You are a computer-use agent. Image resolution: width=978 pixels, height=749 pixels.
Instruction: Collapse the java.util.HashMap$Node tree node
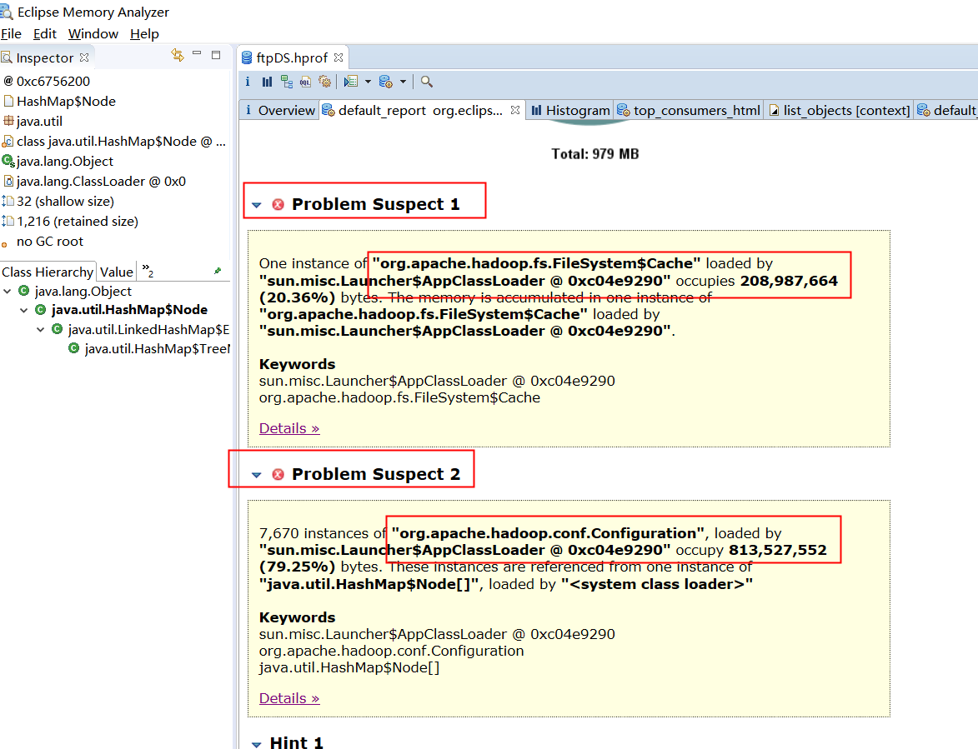click(23, 309)
